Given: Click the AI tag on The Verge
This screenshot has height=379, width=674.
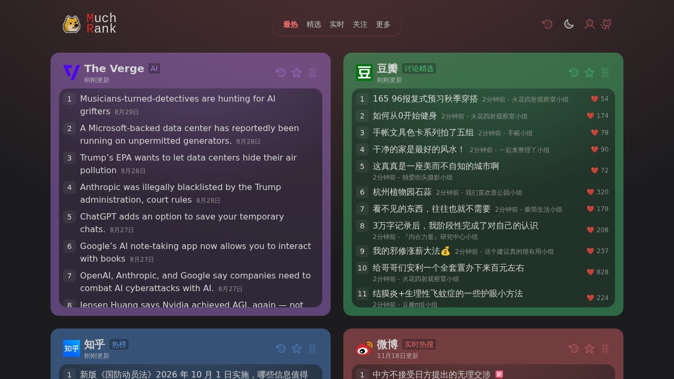Looking at the screenshot, I should [x=154, y=68].
